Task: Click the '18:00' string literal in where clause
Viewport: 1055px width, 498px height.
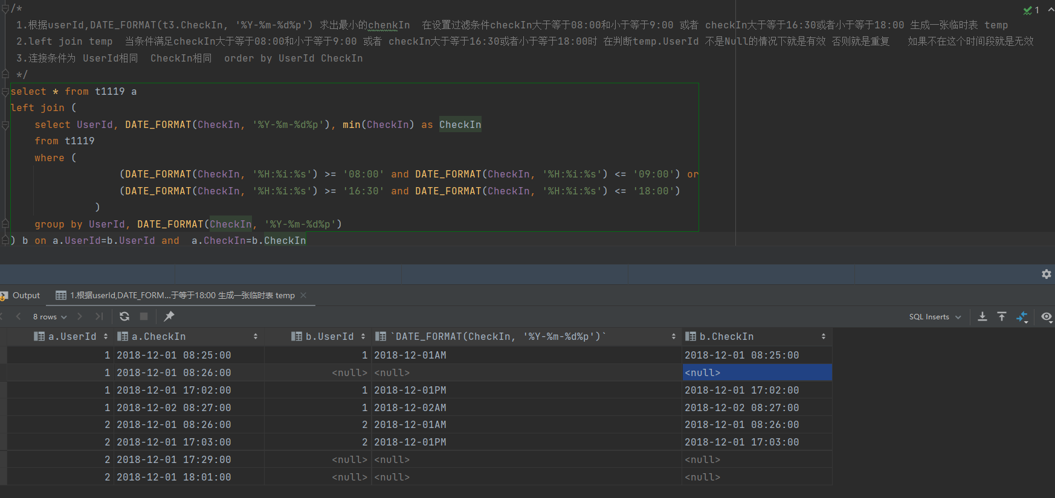Action: click(653, 191)
